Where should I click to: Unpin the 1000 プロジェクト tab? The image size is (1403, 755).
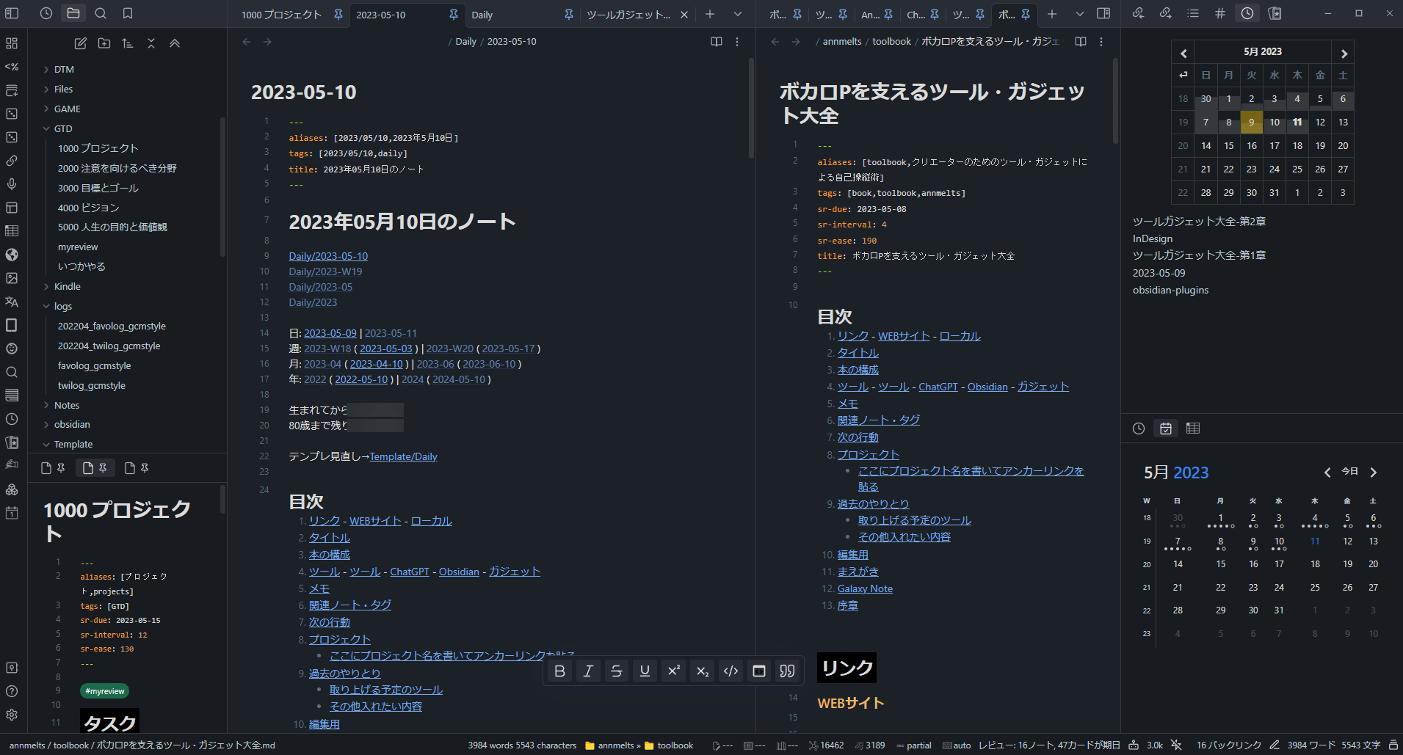(x=338, y=15)
